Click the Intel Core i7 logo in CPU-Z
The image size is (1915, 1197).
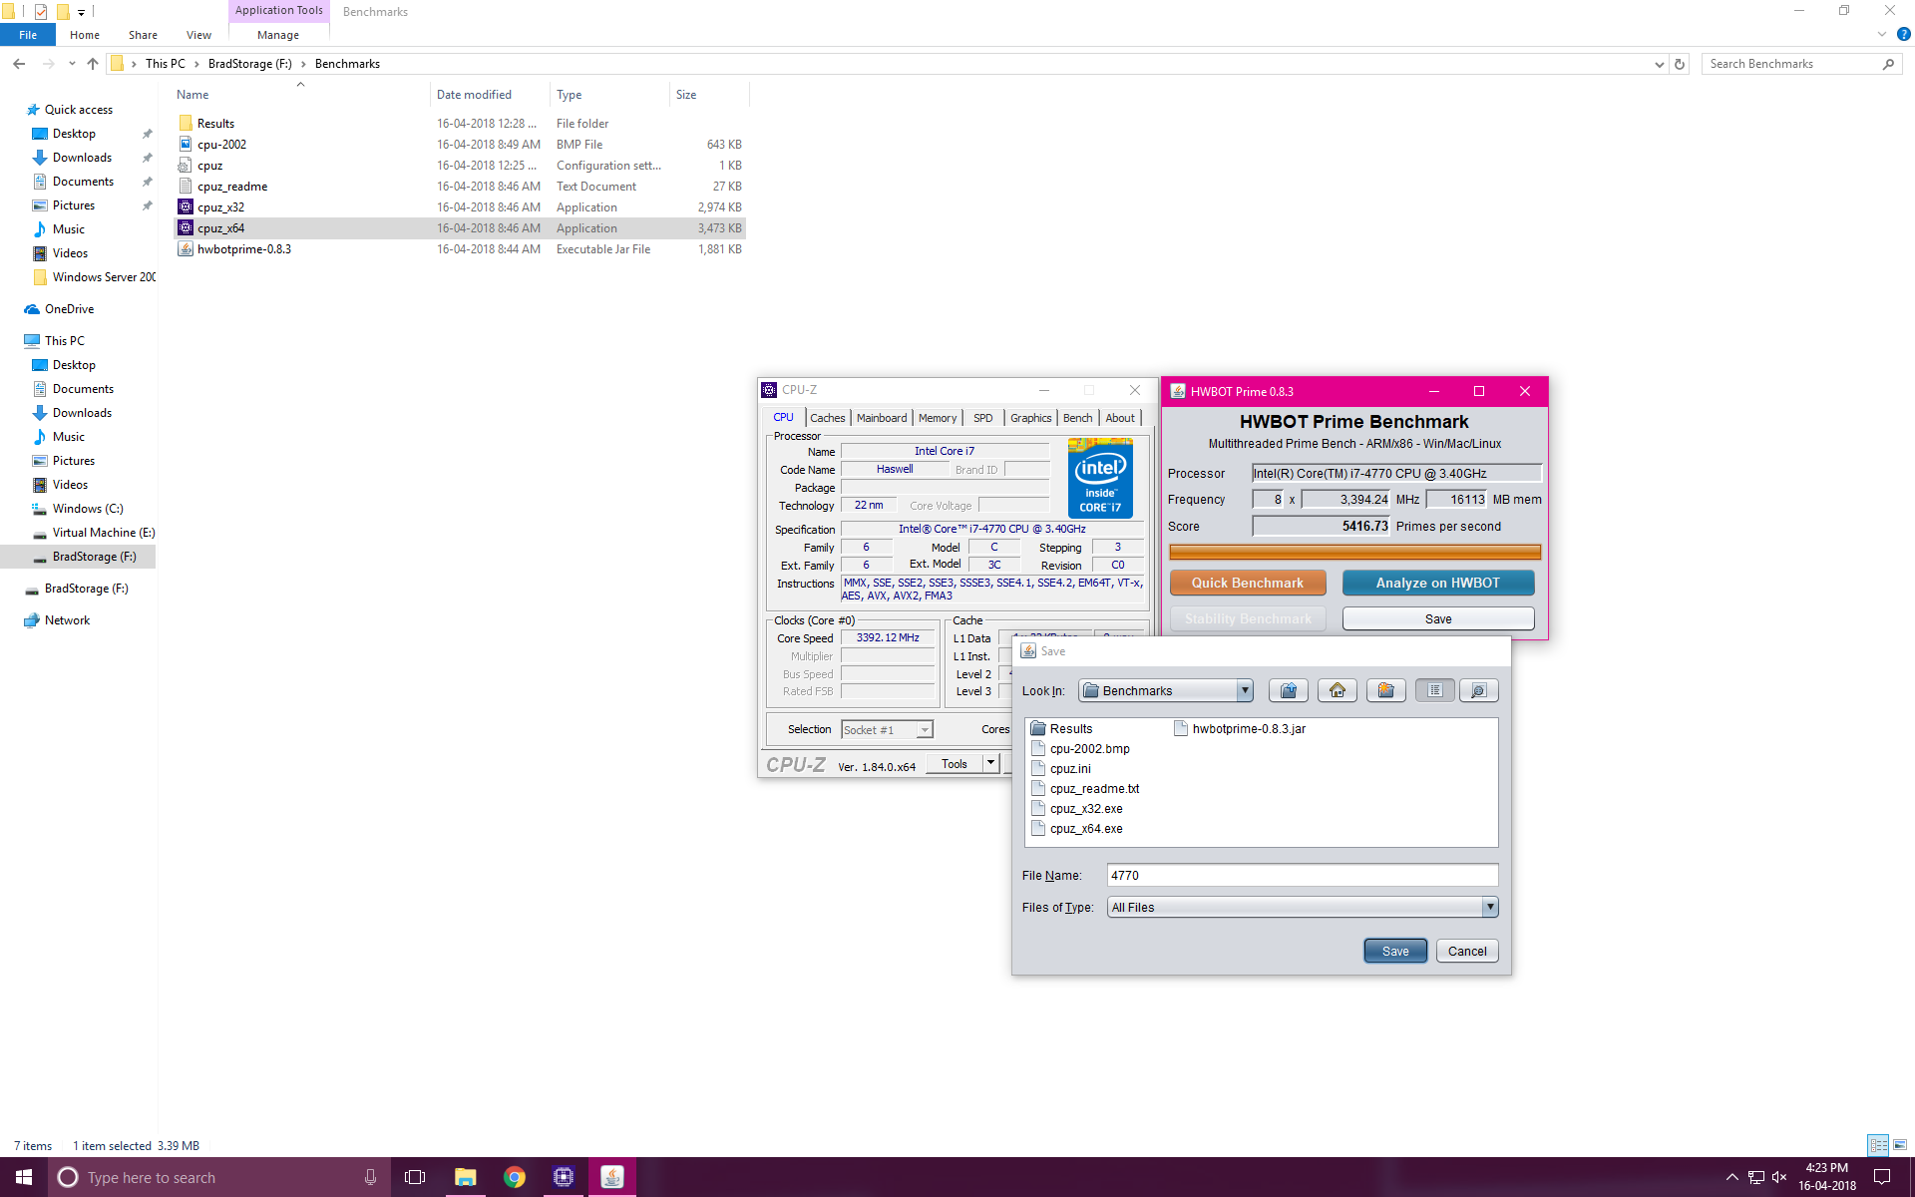[x=1100, y=478]
